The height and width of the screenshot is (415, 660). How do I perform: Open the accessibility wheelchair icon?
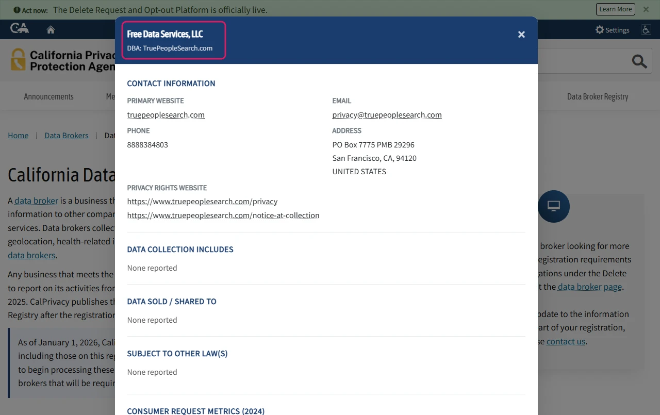646,29
